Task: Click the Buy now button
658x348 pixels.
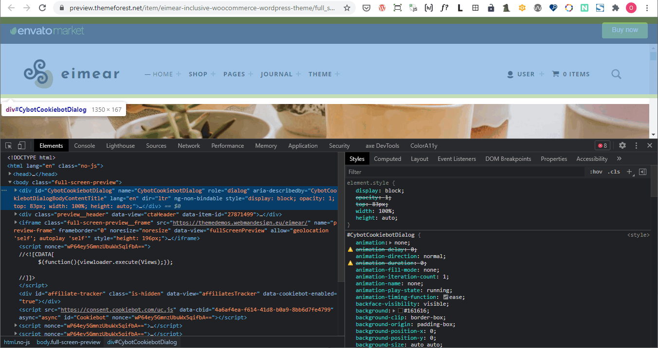Action: point(624,30)
